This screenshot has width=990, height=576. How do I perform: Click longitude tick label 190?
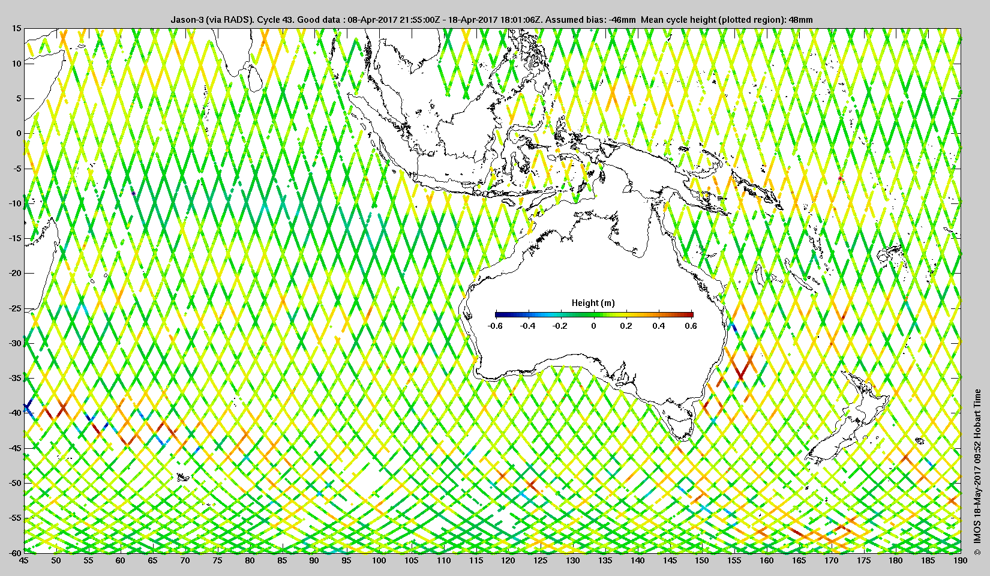click(x=960, y=560)
